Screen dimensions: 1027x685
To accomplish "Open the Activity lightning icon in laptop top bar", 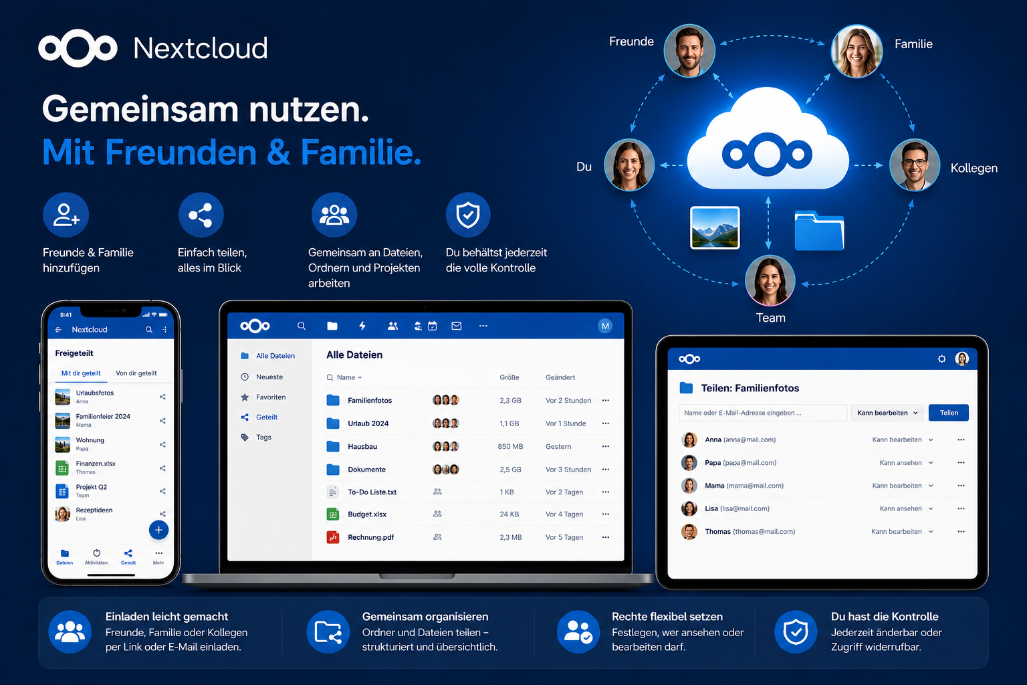I will pyautogui.click(x=362, y=326).
